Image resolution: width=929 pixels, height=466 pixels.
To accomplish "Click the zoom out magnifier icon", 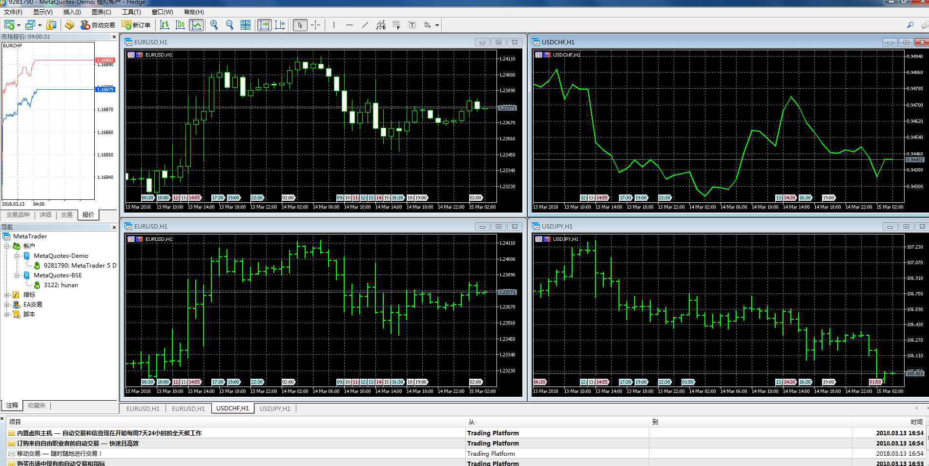I will click(230, 25).
